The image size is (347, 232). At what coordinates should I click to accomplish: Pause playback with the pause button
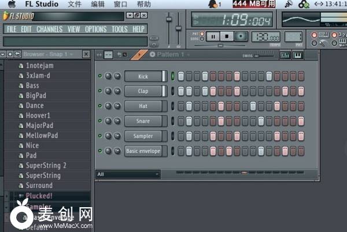pos(213,36)
